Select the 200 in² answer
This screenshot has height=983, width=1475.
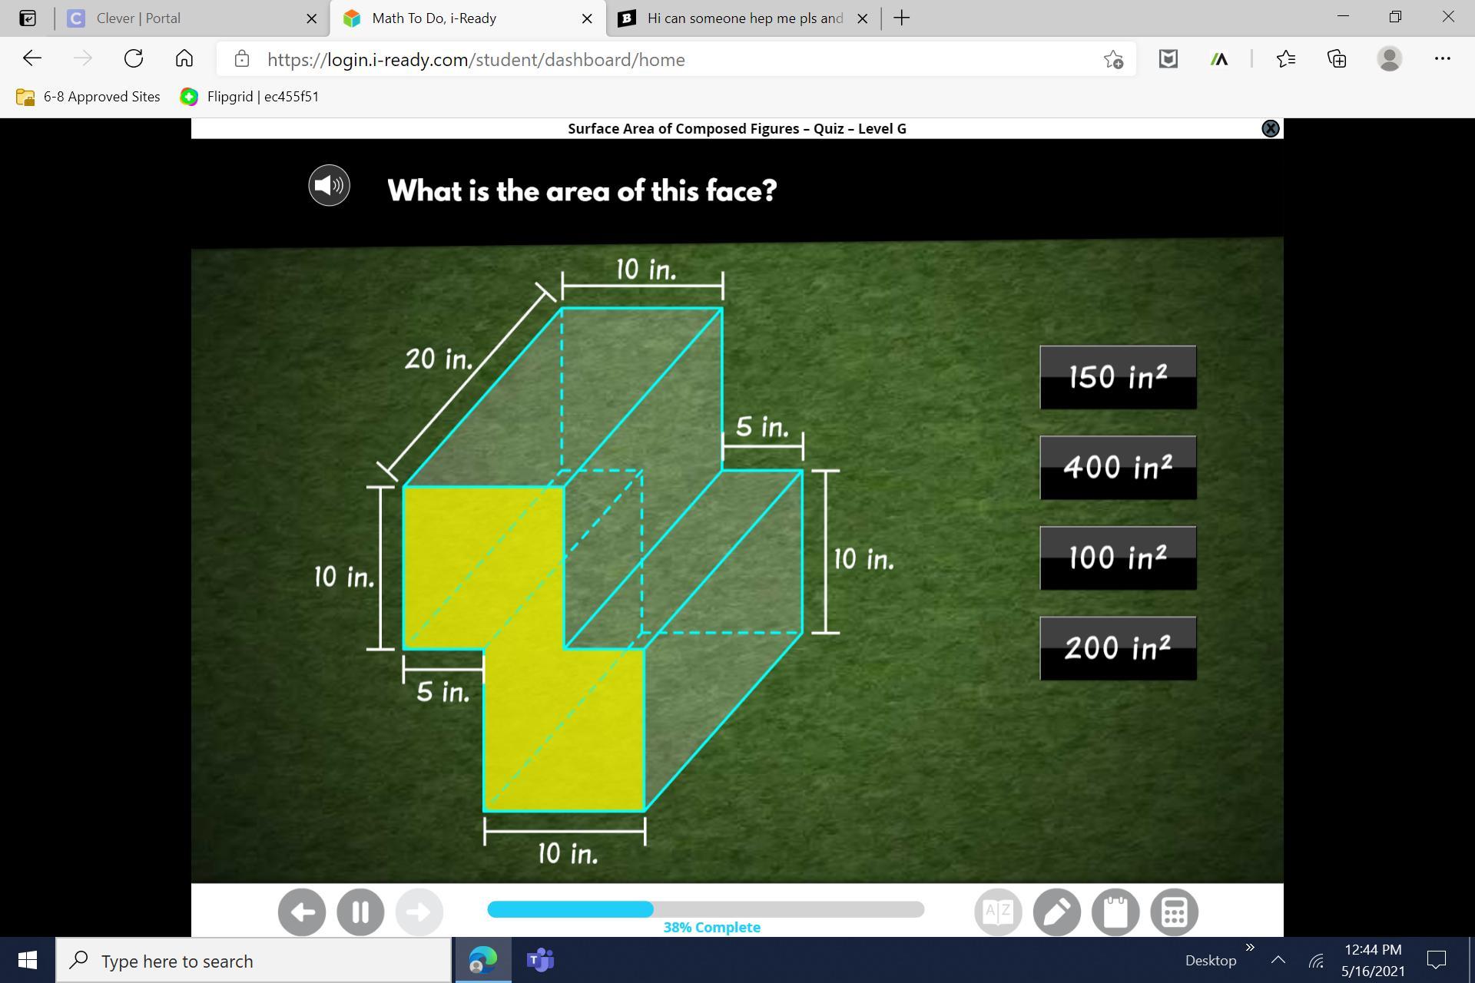click(x=1118, y=648)
